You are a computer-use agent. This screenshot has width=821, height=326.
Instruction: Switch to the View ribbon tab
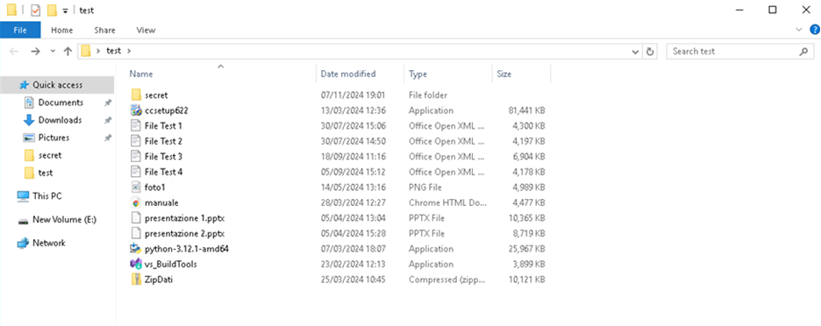click(146, 30)
